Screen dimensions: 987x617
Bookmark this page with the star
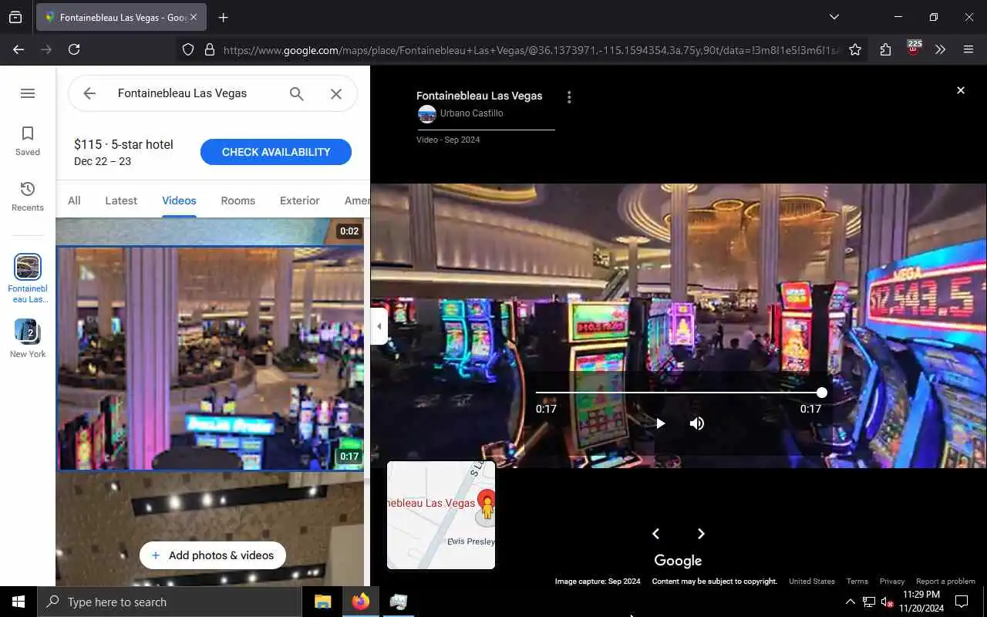tap(855, 49)
